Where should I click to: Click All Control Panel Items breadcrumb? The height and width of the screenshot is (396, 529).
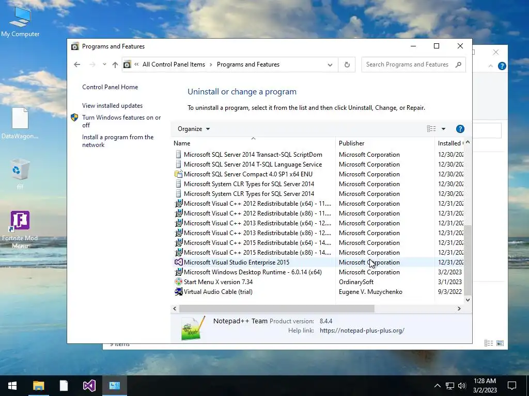coord(174,64)
